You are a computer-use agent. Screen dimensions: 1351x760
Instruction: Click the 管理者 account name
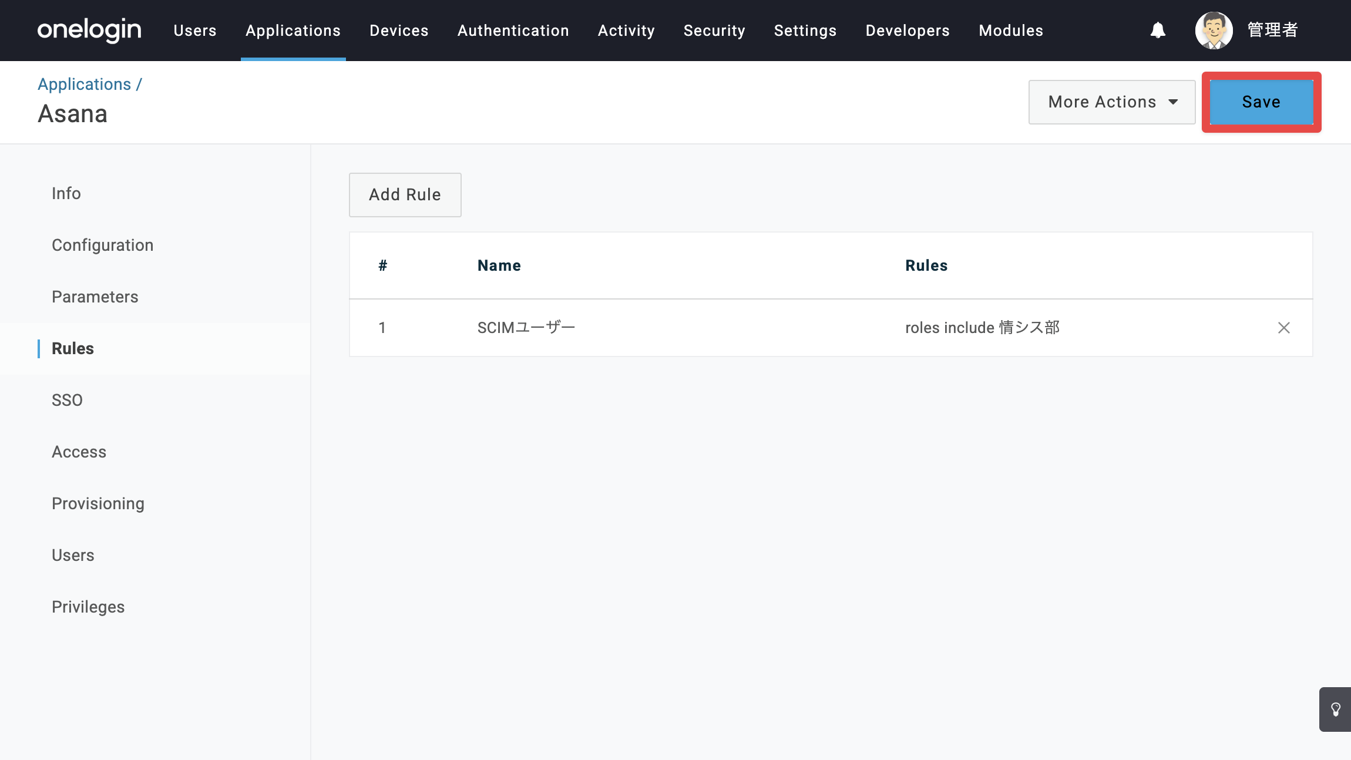pos(1272,30)
